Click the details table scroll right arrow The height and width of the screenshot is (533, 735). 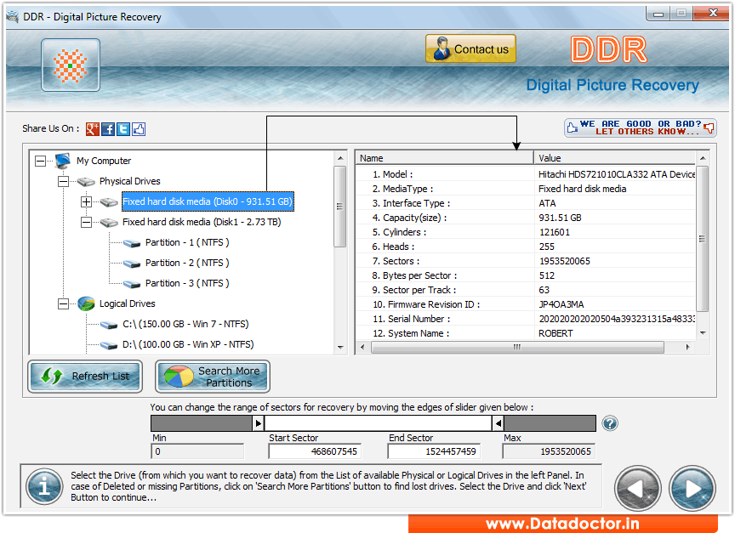point(687,347)
